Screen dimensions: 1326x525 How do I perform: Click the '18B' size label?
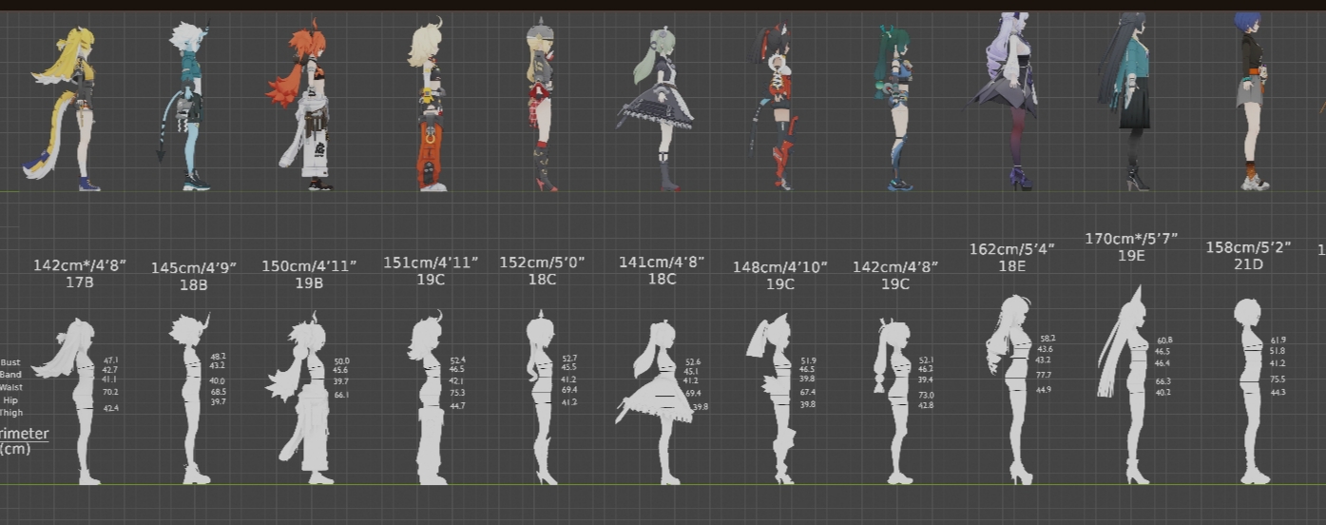[x=193, y=285]
